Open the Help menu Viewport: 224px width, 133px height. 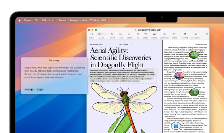tap(104, 20)
